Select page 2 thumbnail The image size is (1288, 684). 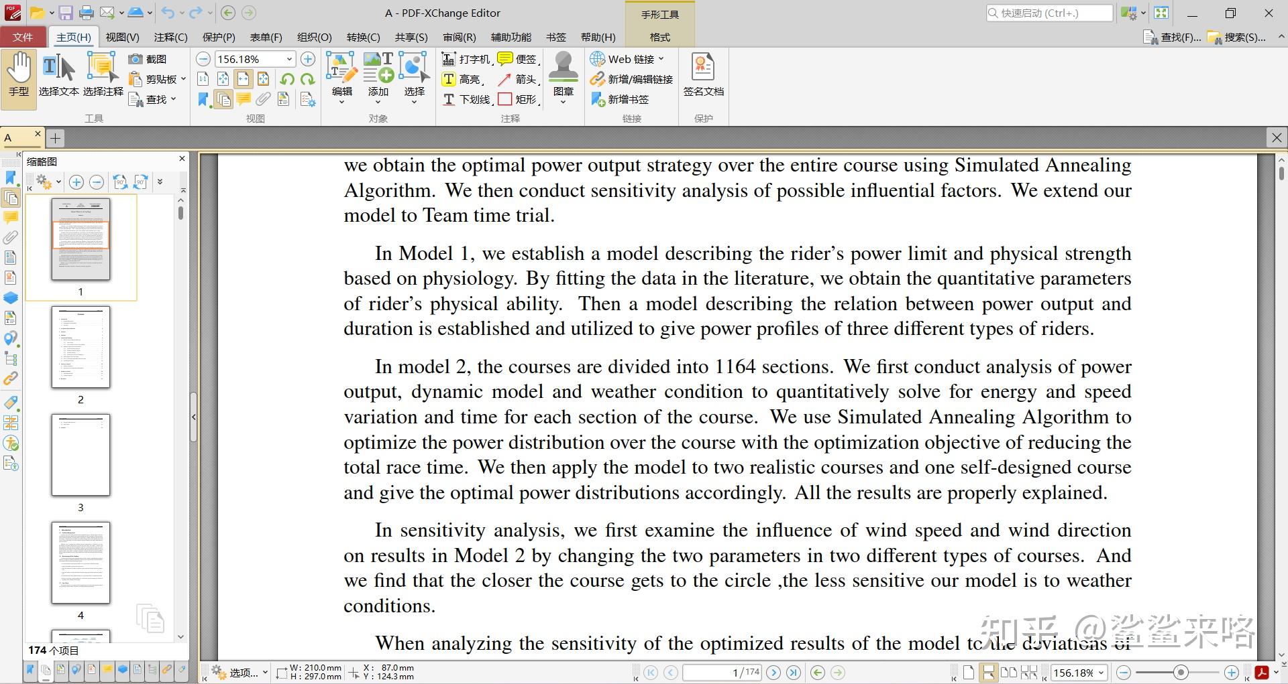80,347
